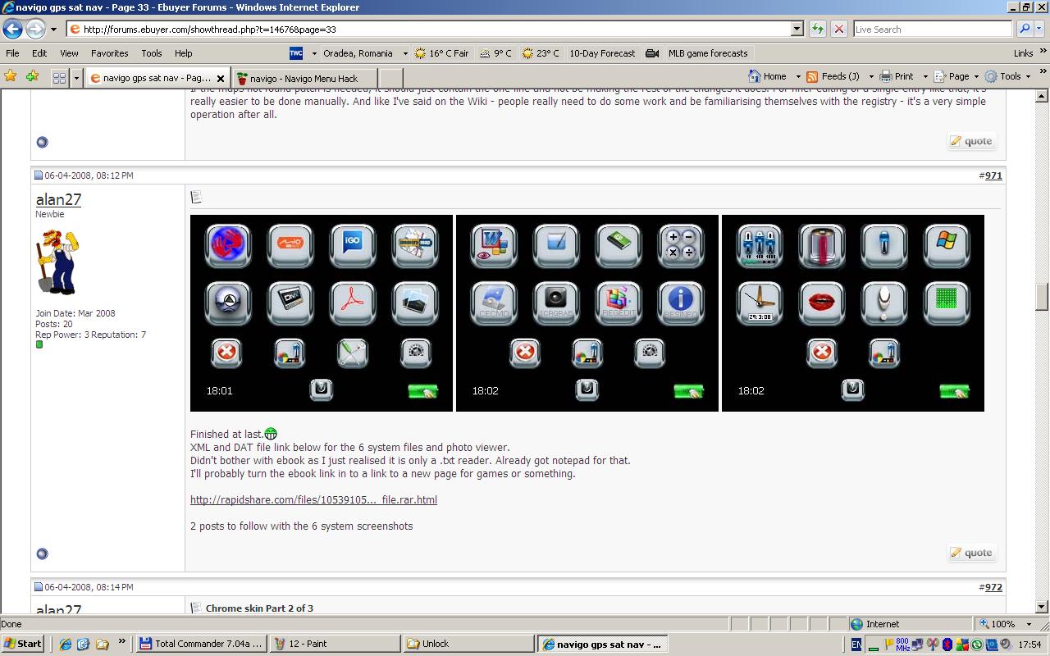Switch to Navigo Menu Hack tab
1050x656 pixels.
pyautogui.click(x=304, y=78)
